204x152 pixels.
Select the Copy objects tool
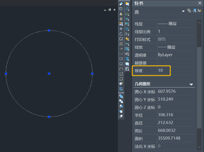point(121,9)
